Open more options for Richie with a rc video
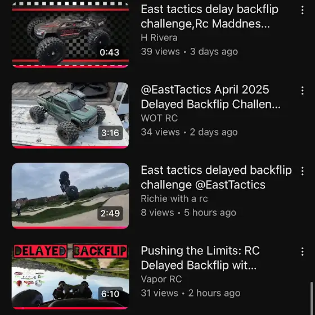The width and height of the screenshot is (315, 315). point(303,171)
